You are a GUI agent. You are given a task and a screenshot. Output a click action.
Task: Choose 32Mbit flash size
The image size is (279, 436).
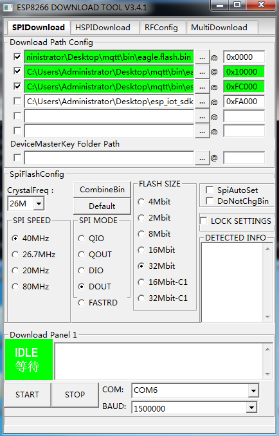coord(156,266)
